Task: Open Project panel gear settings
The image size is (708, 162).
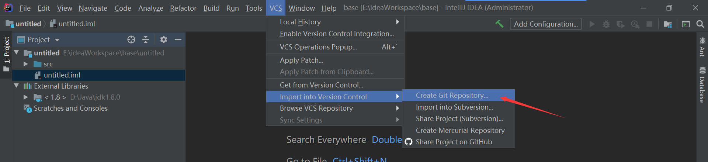Action: [x=164, y=39]
